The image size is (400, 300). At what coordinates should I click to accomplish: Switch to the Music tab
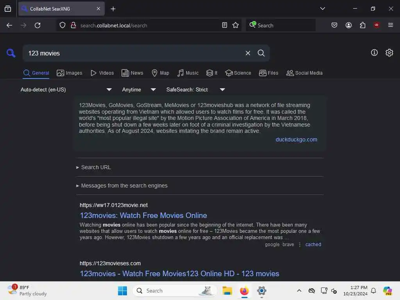188,73
